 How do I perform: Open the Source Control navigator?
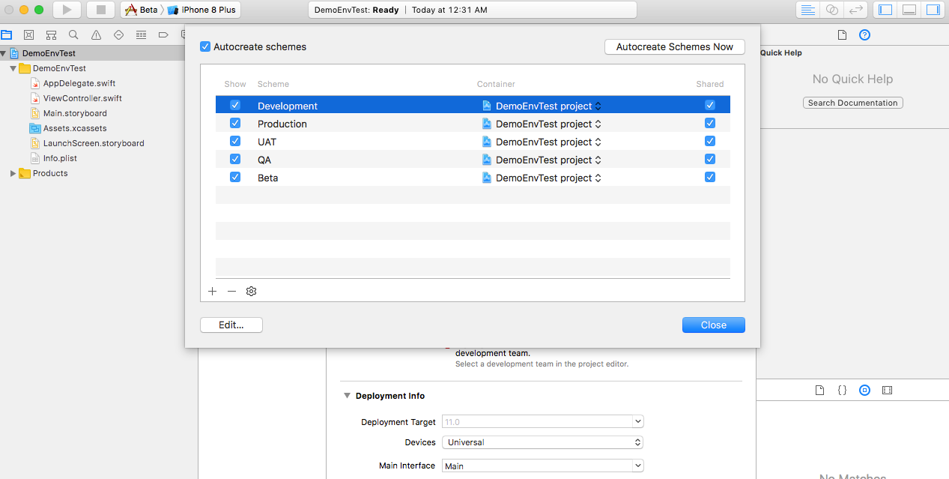[28, 35]
